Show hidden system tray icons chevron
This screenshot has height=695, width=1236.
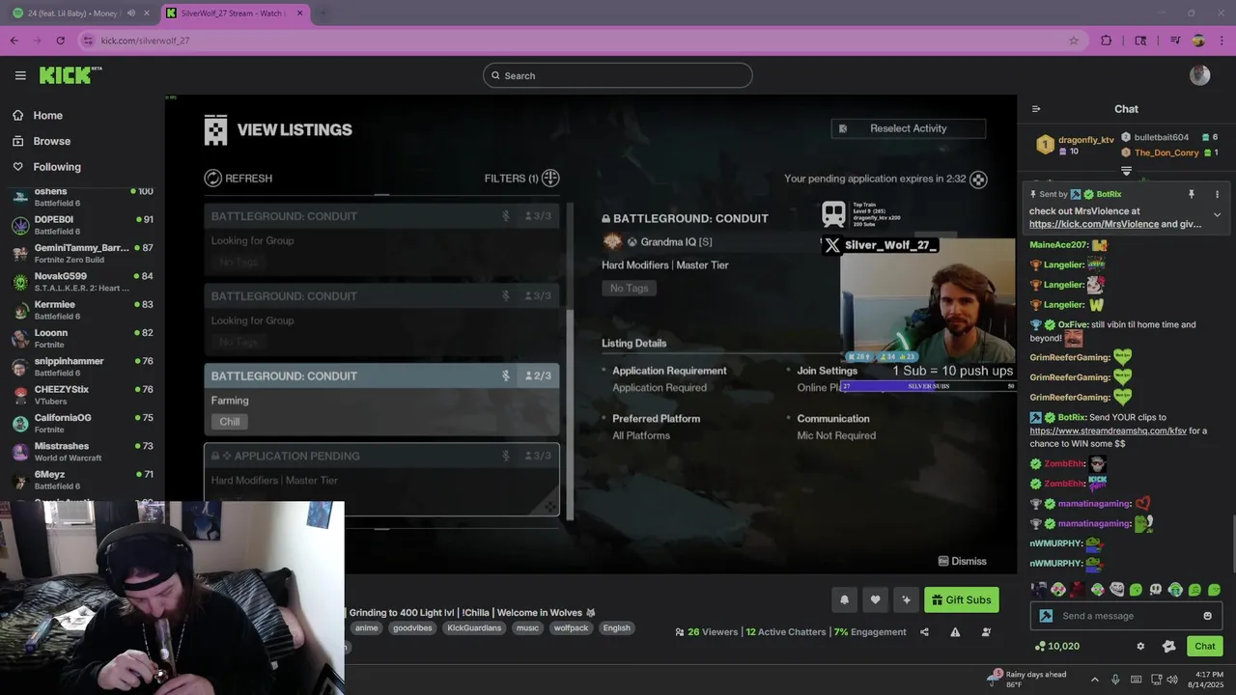pos(1094,679)
